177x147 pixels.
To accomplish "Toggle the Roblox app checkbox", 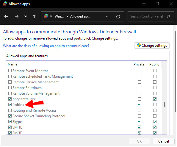I will click(x=10, y=105).
